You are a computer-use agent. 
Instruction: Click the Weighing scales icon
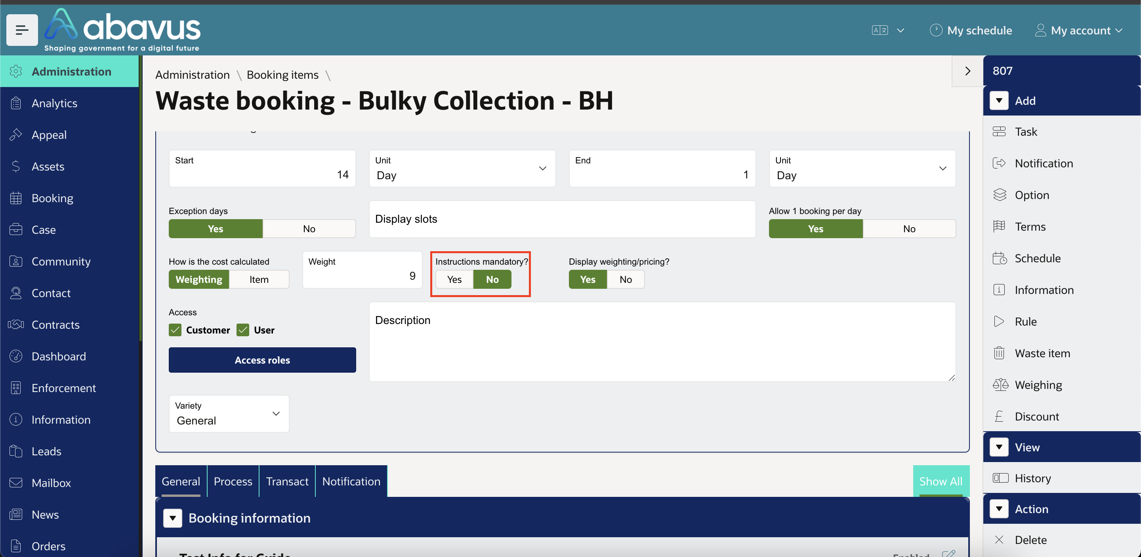1000,385
